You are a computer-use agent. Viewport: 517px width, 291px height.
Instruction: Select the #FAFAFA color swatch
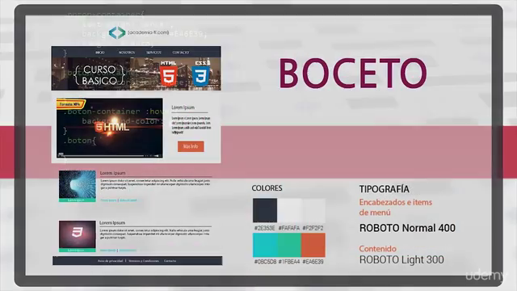[289, 210]
